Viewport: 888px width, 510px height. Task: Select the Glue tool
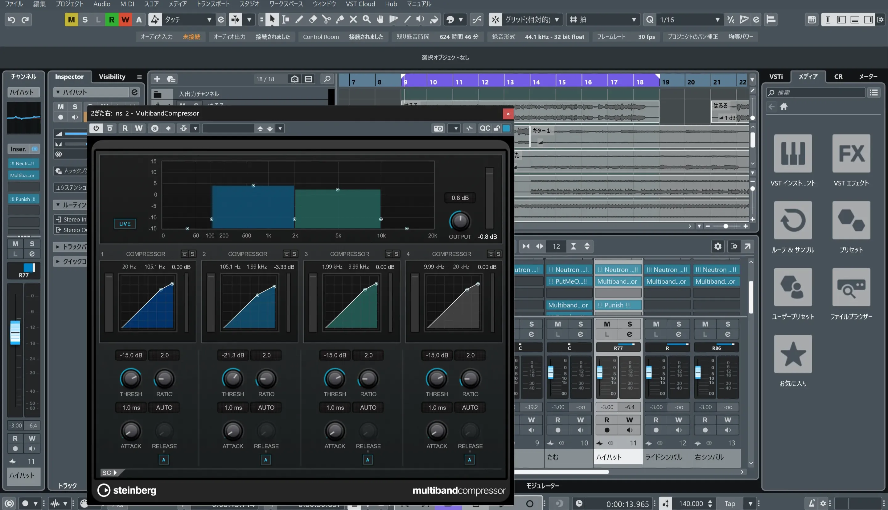[x=340, y=20]
